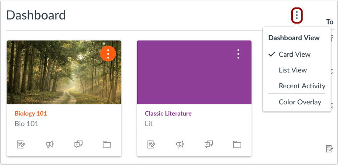Open Biology 101 files folder icon
The height and width of the screenshot is (165, 338).
coord(107,144)
